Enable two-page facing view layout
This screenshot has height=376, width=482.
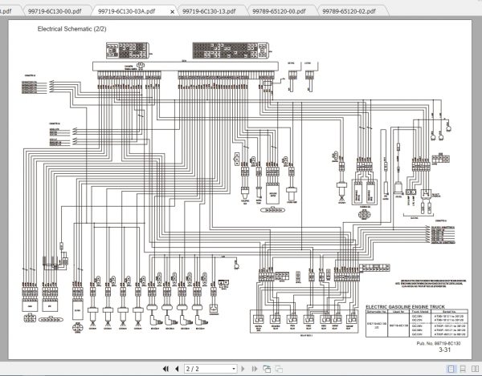pos(475,369)
